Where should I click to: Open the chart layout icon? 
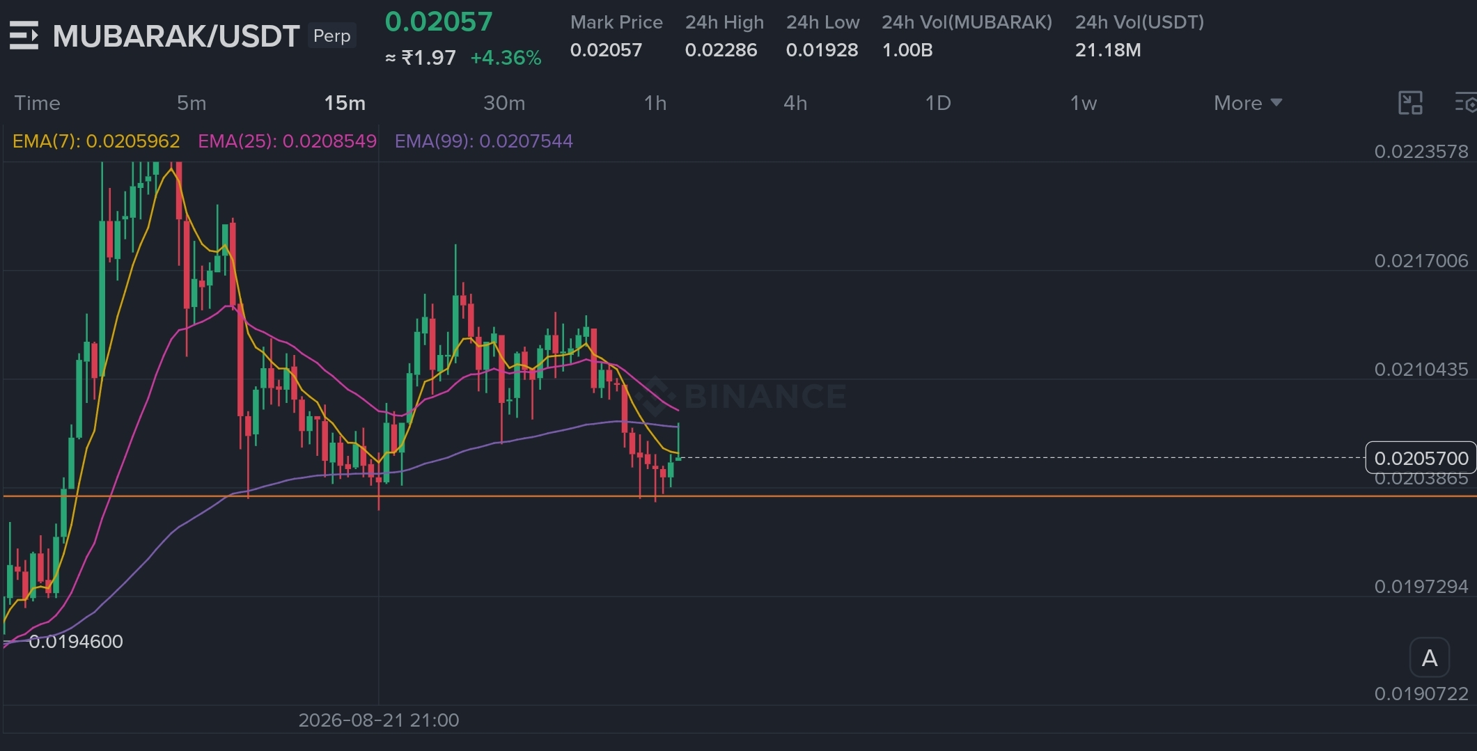point(1410,103)
